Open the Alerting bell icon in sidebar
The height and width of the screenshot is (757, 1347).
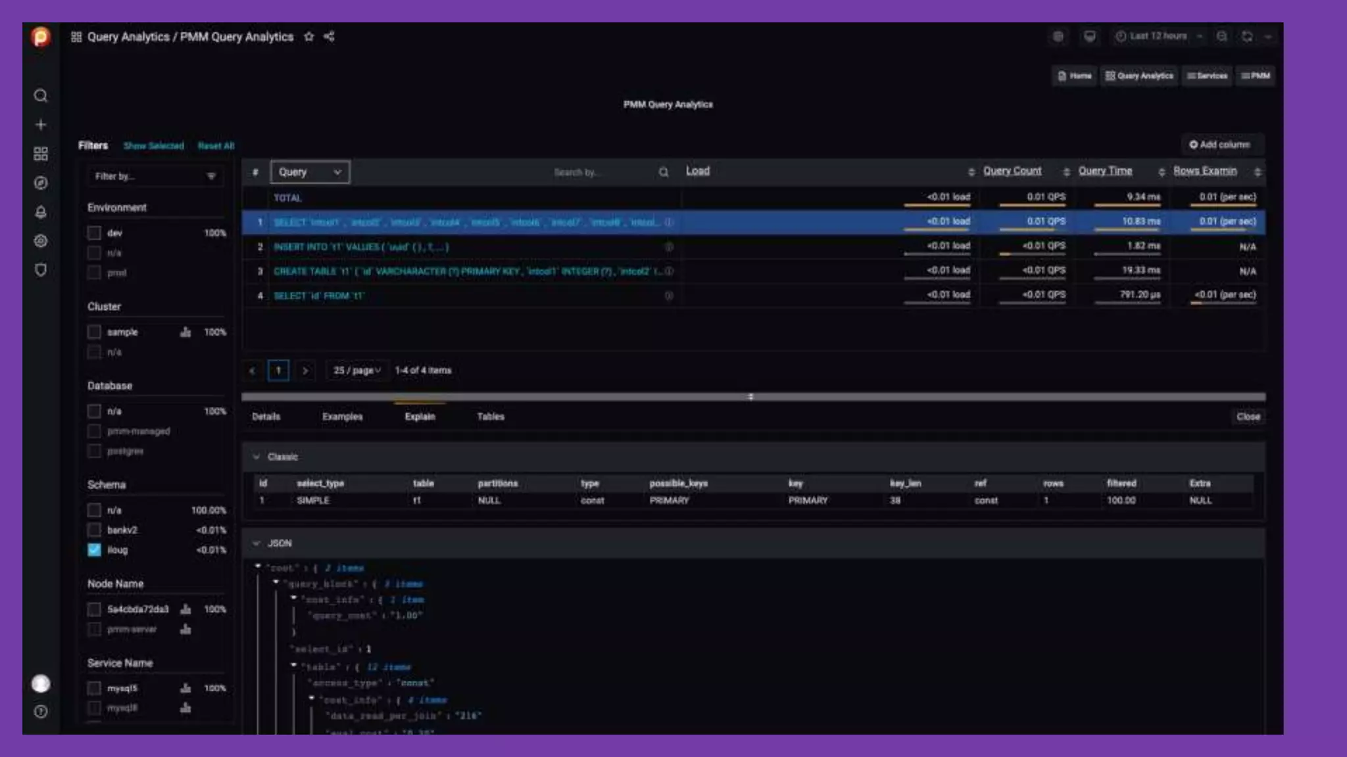coord(41,212)
